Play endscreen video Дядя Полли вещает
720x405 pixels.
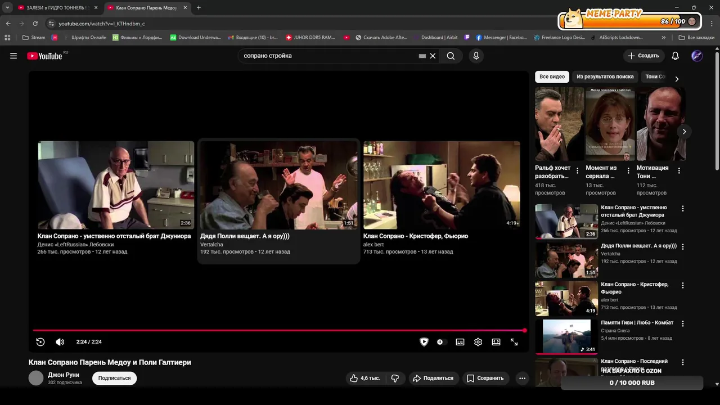coord(278,185)
